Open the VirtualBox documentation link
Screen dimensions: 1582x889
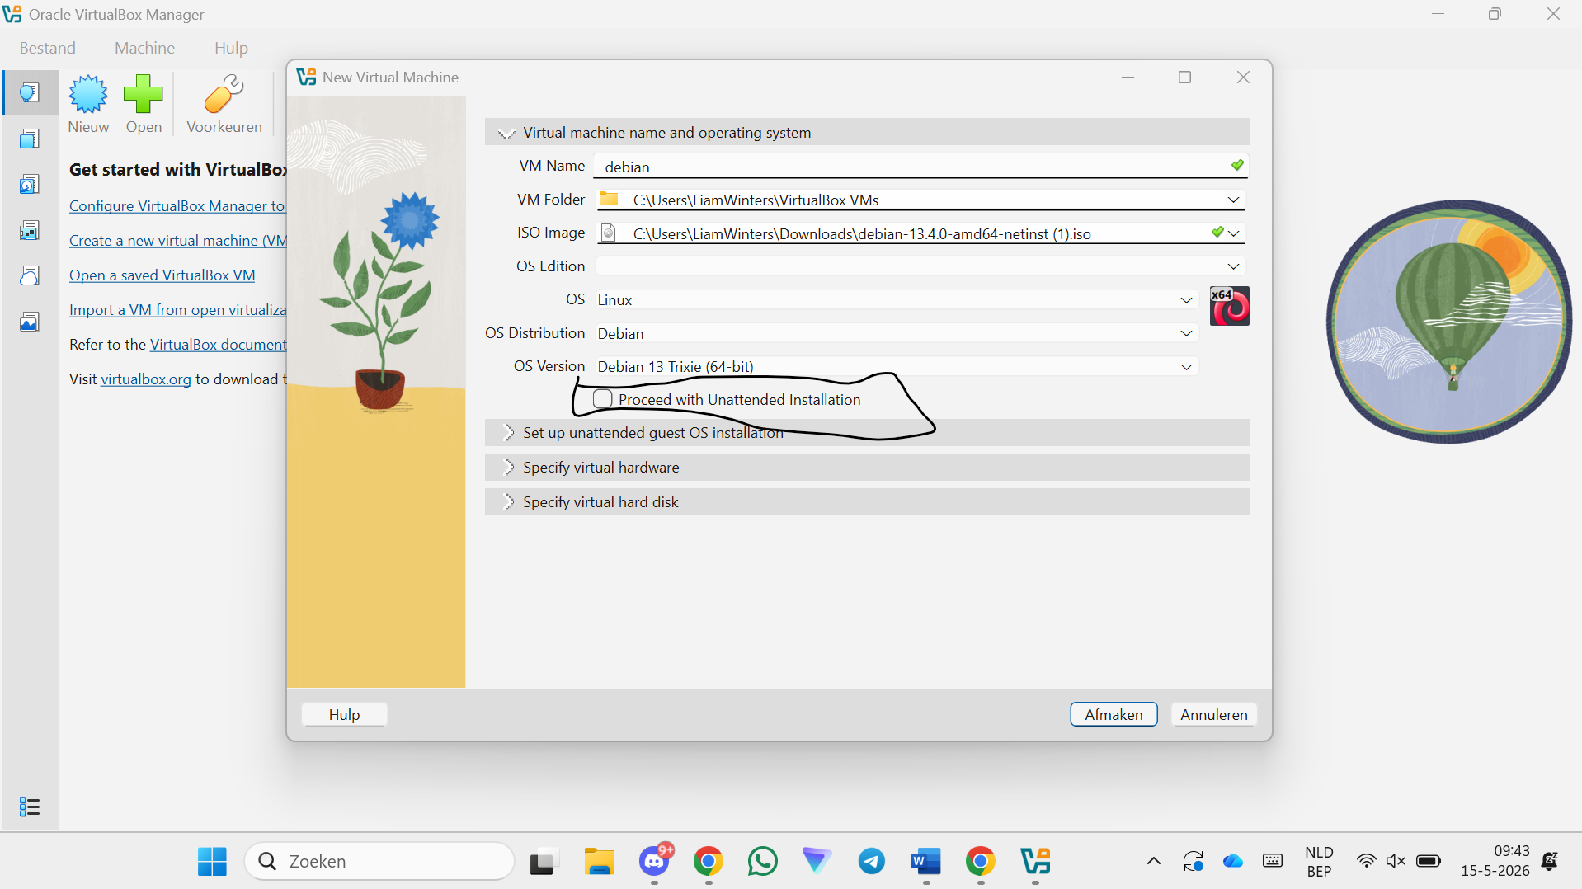(218, 345)
